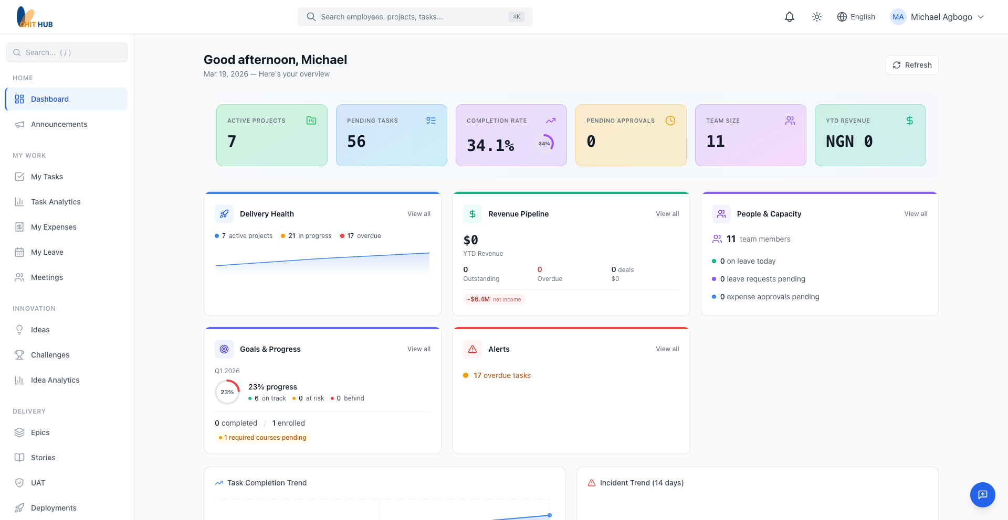Open notifications via the bell icon
This screenshot has height=520, width=1008.
coord(790,16)
